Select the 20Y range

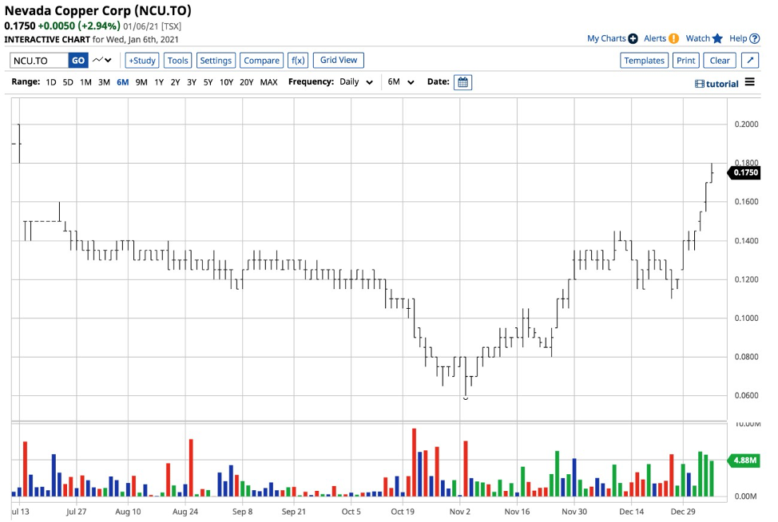(x=247, y=82)
